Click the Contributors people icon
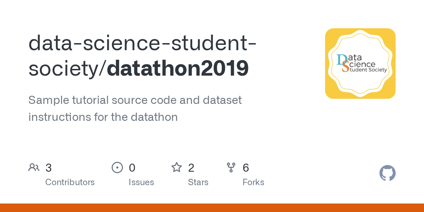Image resolution: width=424 pixels, height=212 pixels. [34, 167]
